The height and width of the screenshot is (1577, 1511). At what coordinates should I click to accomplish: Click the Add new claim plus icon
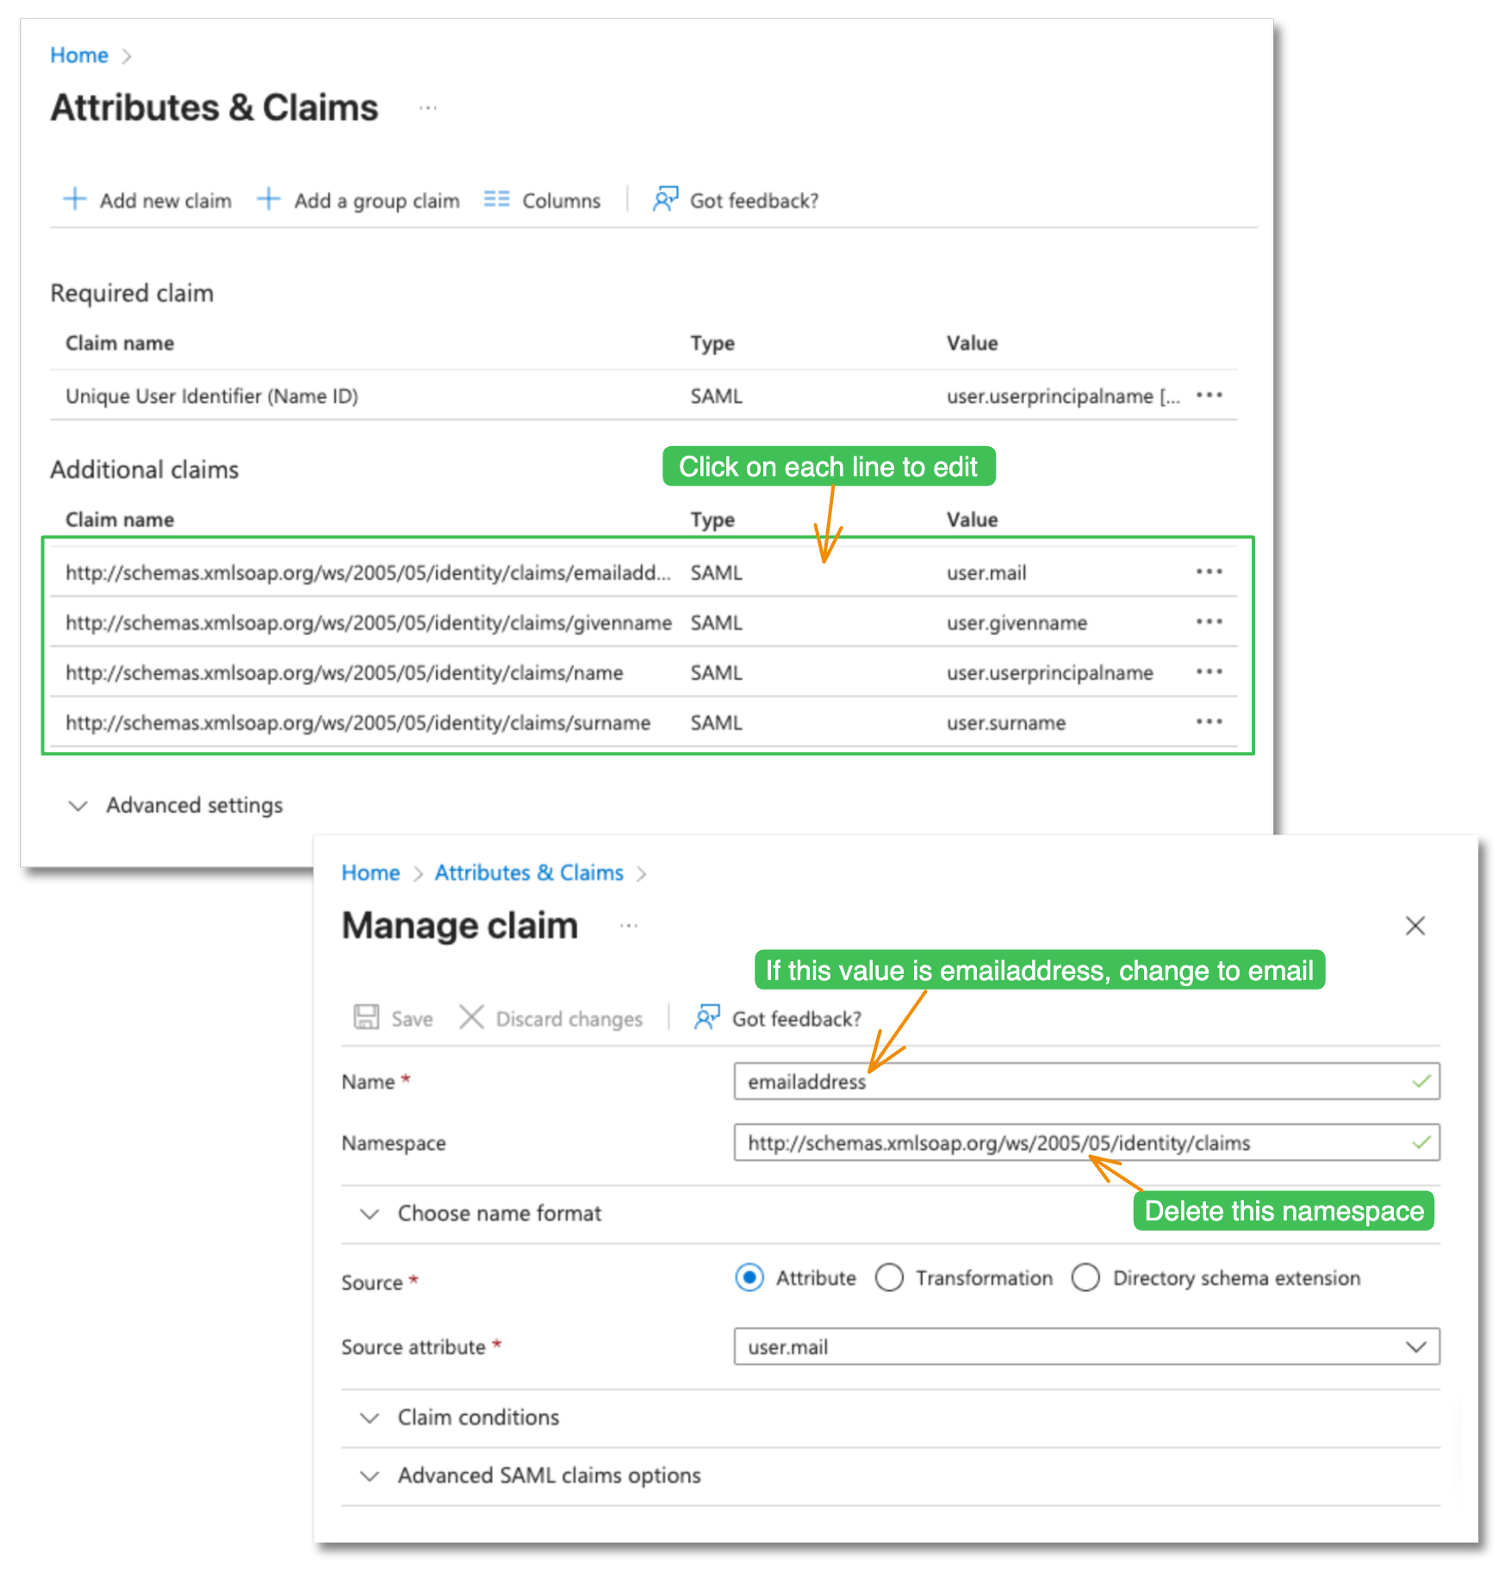[75, 200]
